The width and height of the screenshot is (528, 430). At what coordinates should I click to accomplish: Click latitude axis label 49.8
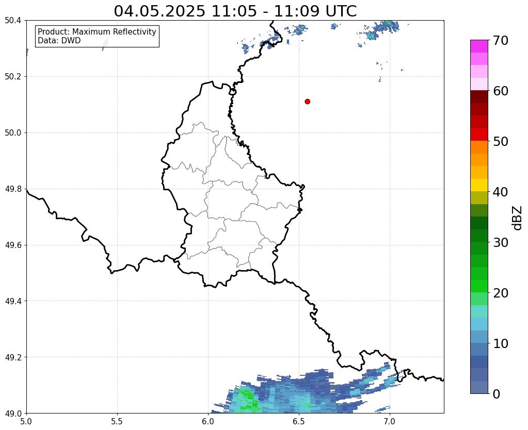click(13, 189)
